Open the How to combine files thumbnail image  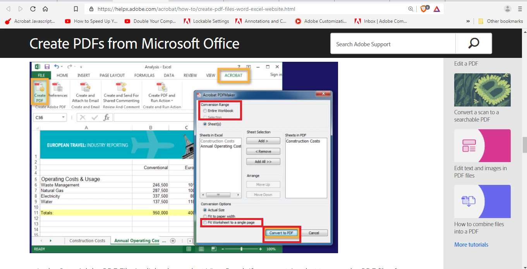tap(482, 201)
